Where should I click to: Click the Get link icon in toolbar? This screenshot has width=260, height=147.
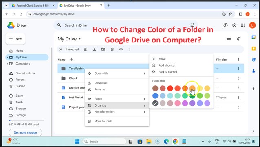[x=121, y=49]
